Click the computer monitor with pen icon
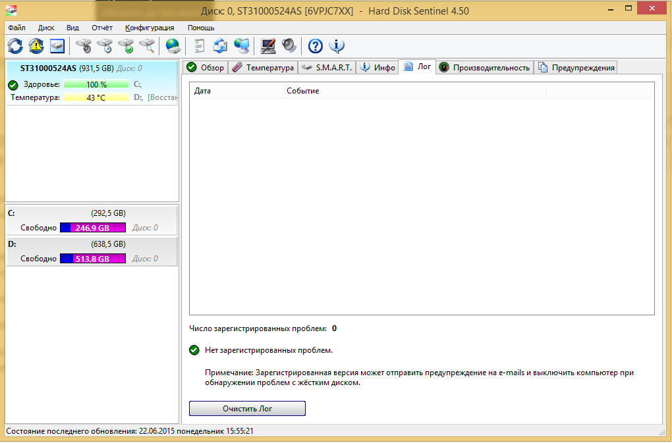This screenshot has height=443, width=672. pyautogui.click(x=268, y=46)
